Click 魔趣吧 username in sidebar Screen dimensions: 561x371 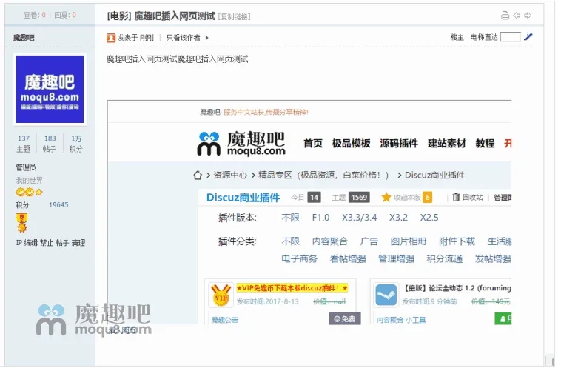click(24, 38)
